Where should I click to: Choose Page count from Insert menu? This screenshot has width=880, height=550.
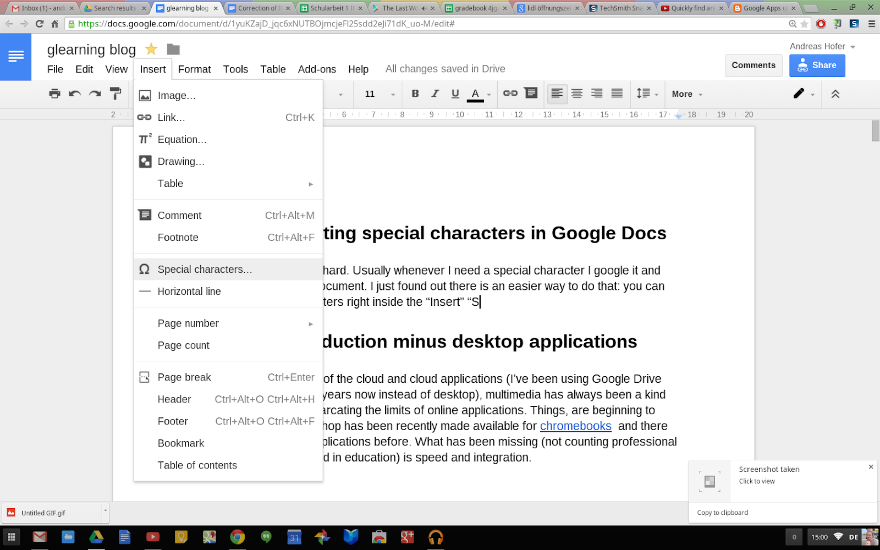(228, 345)
